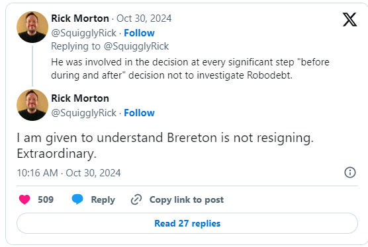
Task: Follow @SquigglyRick from the main tweet
Action: click(x=139, y=113)
